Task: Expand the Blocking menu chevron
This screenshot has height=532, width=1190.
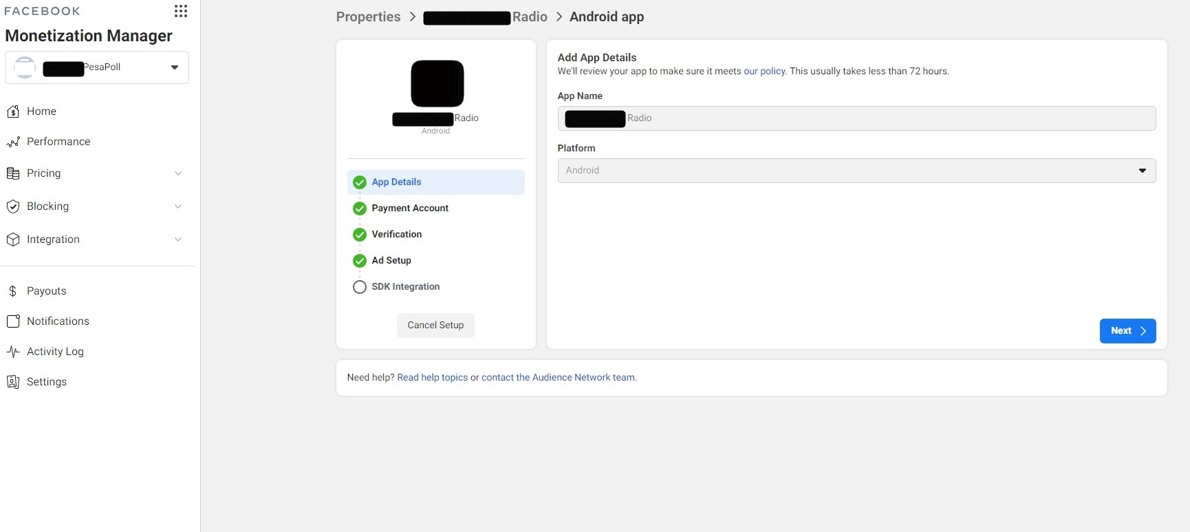Action: [178, 206]
